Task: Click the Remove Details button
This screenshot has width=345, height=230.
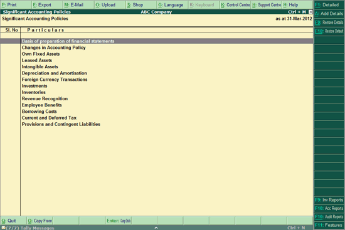Action: 329,22
